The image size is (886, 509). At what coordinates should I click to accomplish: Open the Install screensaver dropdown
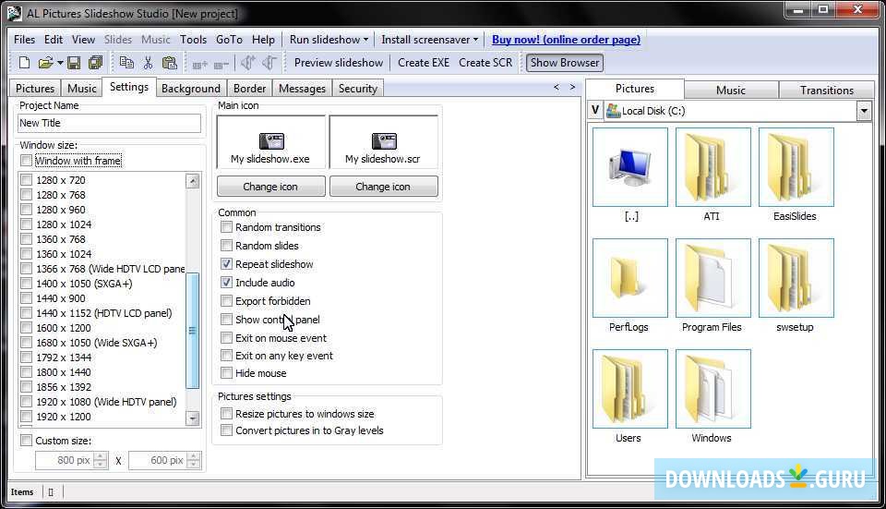(476, 40)
